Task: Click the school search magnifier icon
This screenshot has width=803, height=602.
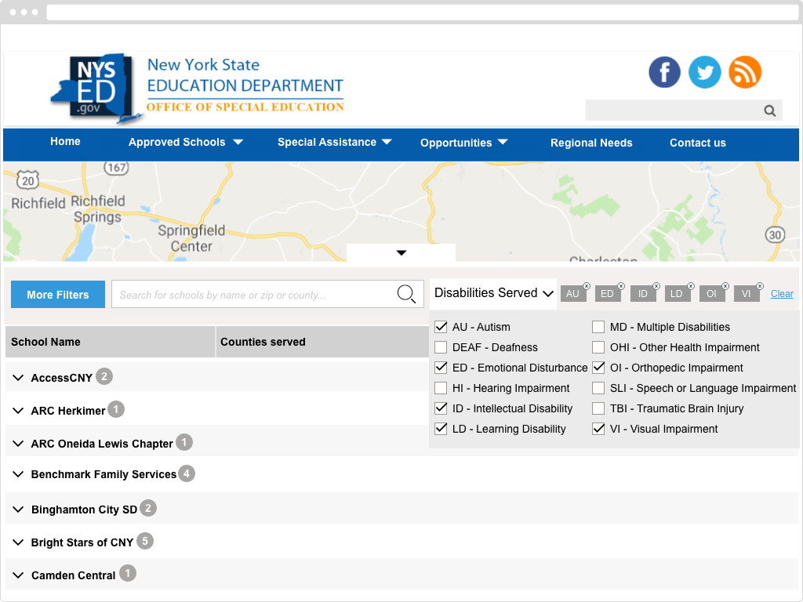Action: pyautogui.click(x=406, y=294)
